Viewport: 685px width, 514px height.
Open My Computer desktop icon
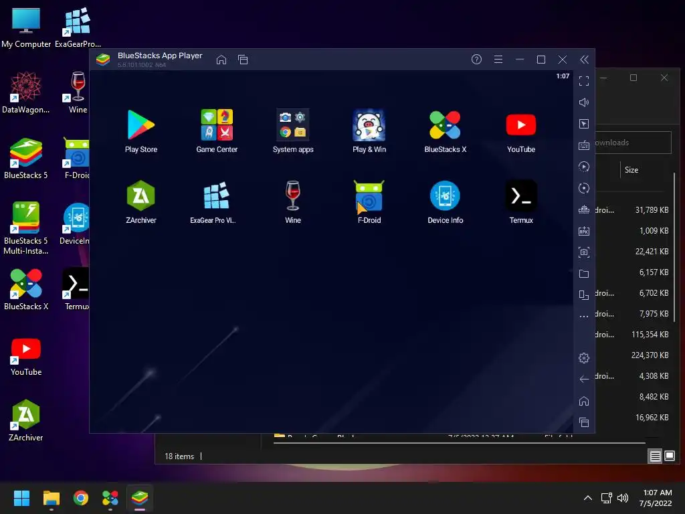click(26, 27)
